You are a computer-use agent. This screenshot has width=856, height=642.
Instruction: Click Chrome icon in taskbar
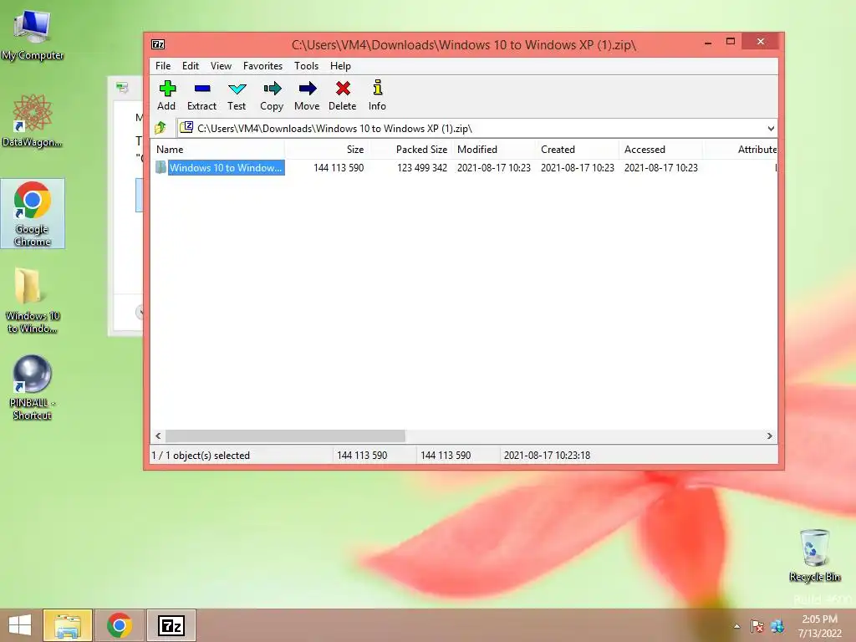pyautogui.click(x=119, y=625)
